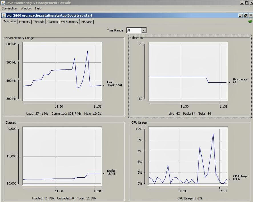Close the inner pid 2860 window
This screenshot has width=253, height=202.
[251, 15]
